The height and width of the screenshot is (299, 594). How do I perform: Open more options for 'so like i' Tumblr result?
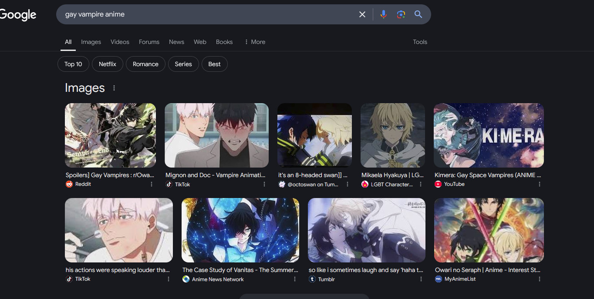click(x=421, y=279)
